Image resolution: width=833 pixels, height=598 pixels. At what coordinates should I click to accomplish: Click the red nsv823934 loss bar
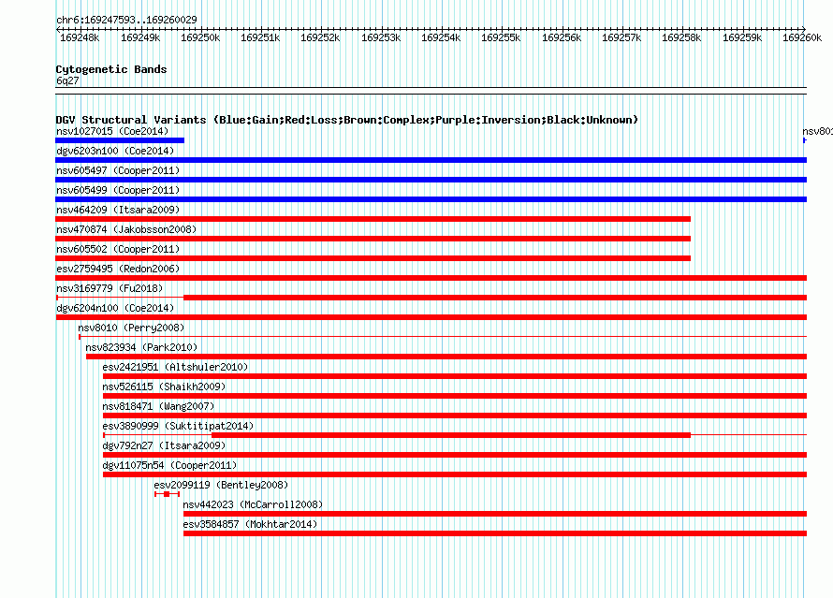coord(446,357)
